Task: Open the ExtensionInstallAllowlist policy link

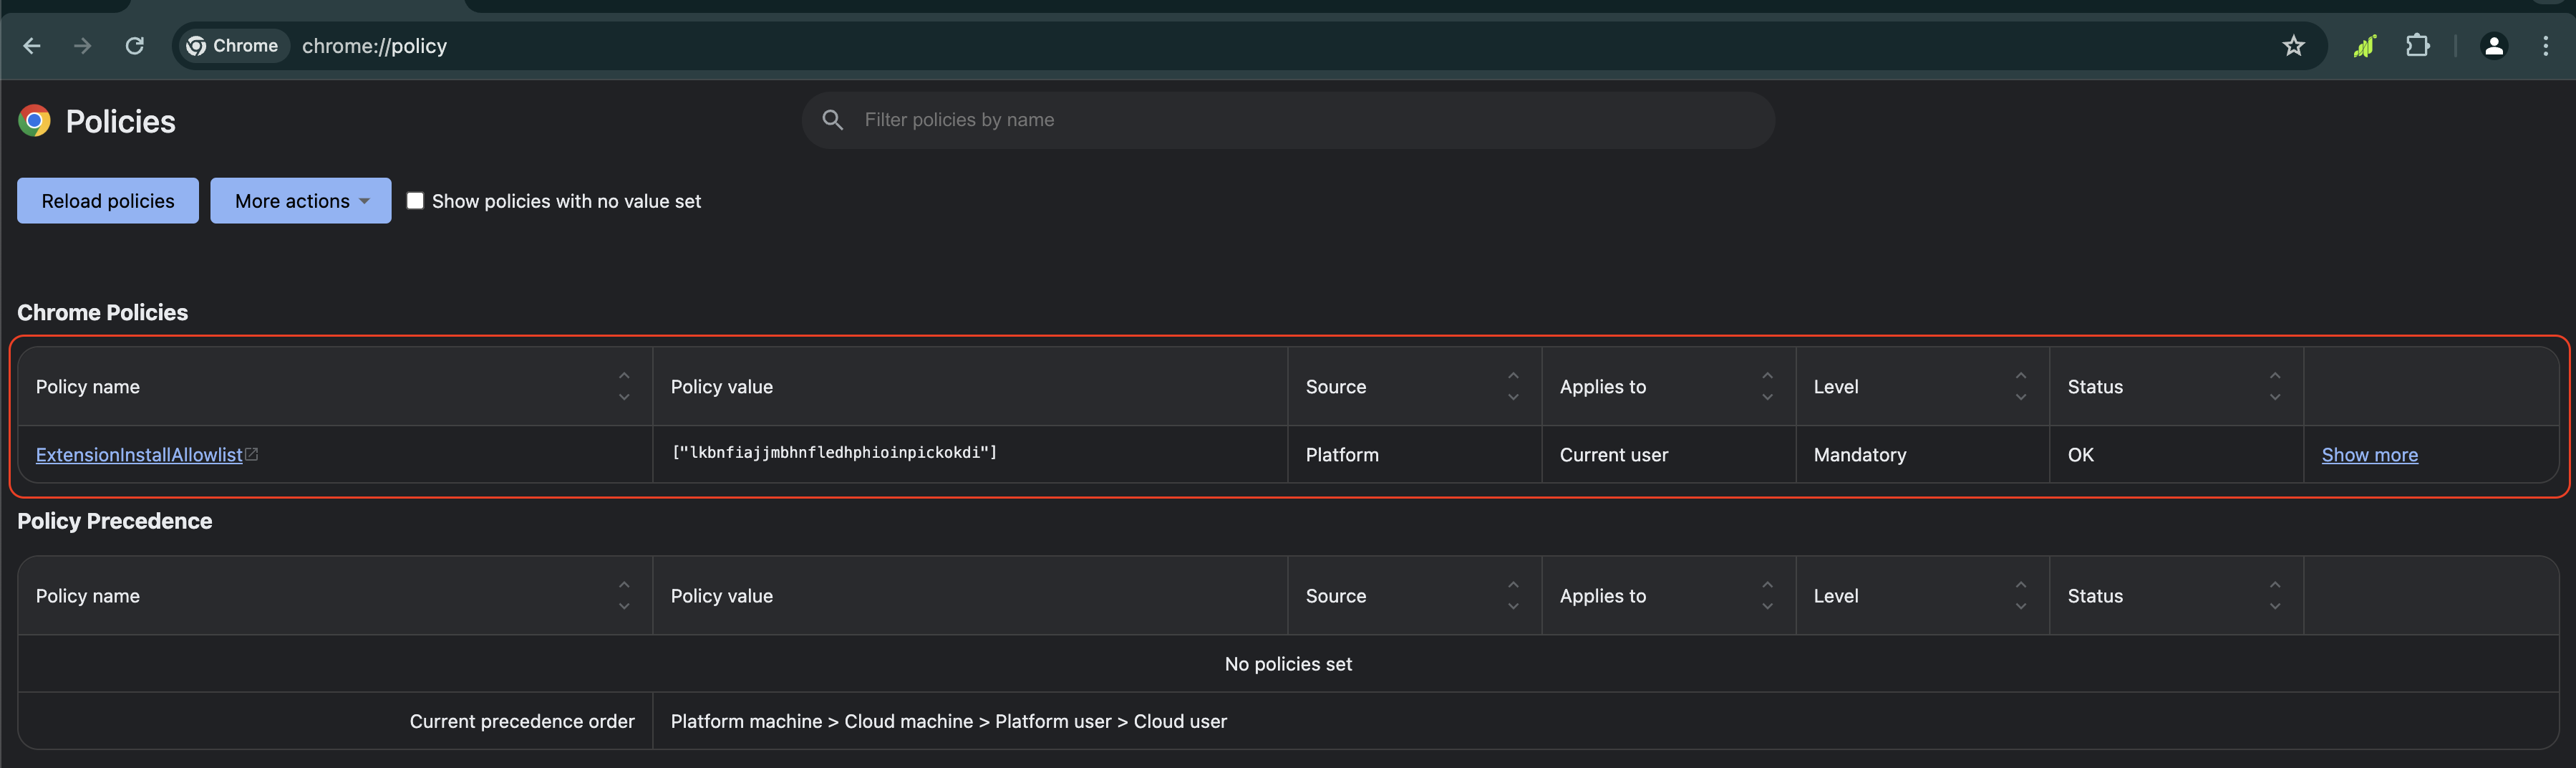Action: (139, 455)
